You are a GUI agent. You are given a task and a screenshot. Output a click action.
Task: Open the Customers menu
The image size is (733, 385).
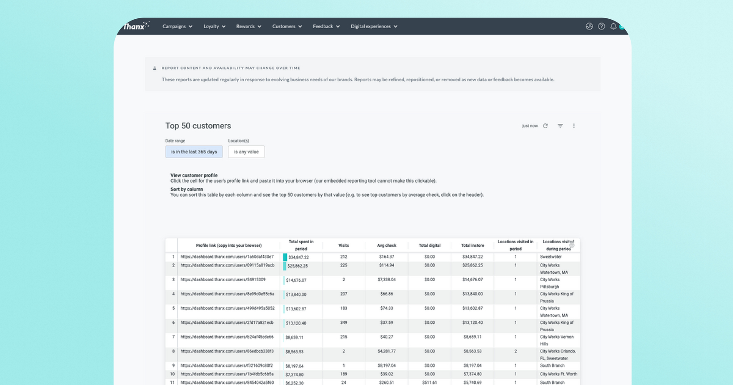(x=287, y=26)
